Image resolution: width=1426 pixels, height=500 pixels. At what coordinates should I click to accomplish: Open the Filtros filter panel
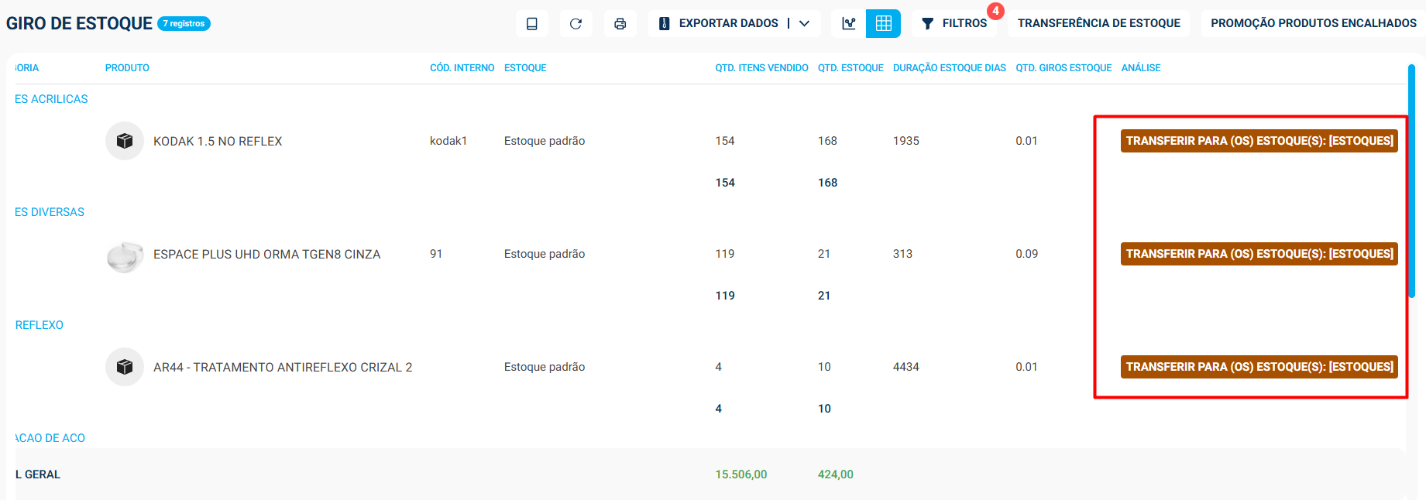pos(954,24)
